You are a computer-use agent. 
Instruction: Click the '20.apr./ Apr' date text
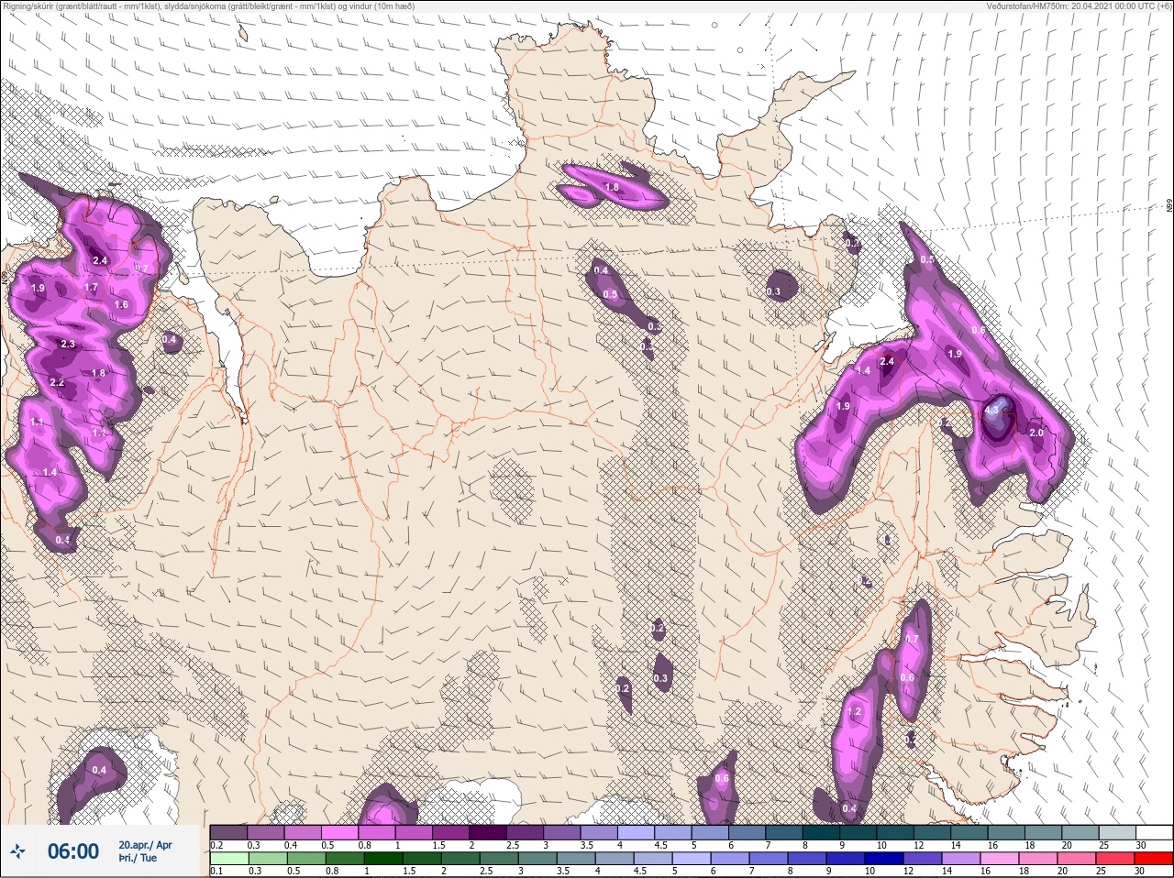click(145, 845)
